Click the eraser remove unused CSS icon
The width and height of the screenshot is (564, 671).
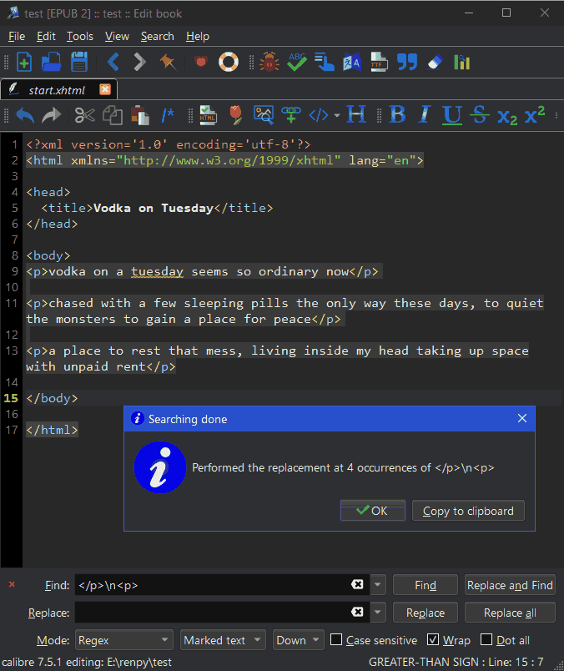point(435,62)
